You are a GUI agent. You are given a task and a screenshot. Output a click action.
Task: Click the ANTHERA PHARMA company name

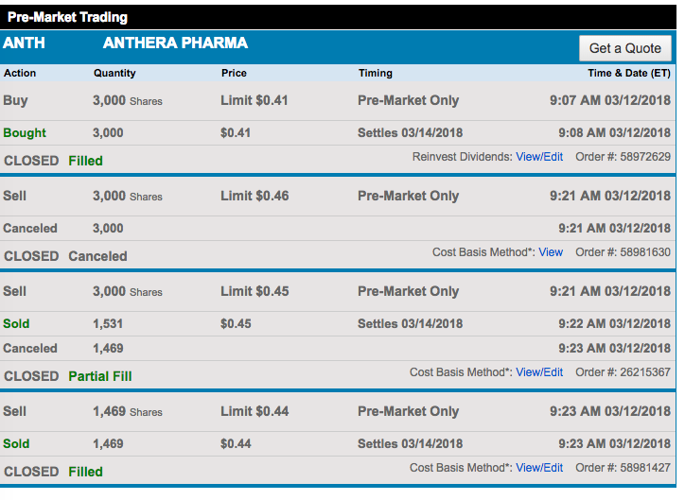[175, 43]
